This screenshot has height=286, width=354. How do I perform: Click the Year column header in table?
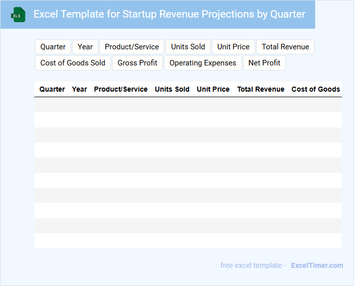[80, 89]
